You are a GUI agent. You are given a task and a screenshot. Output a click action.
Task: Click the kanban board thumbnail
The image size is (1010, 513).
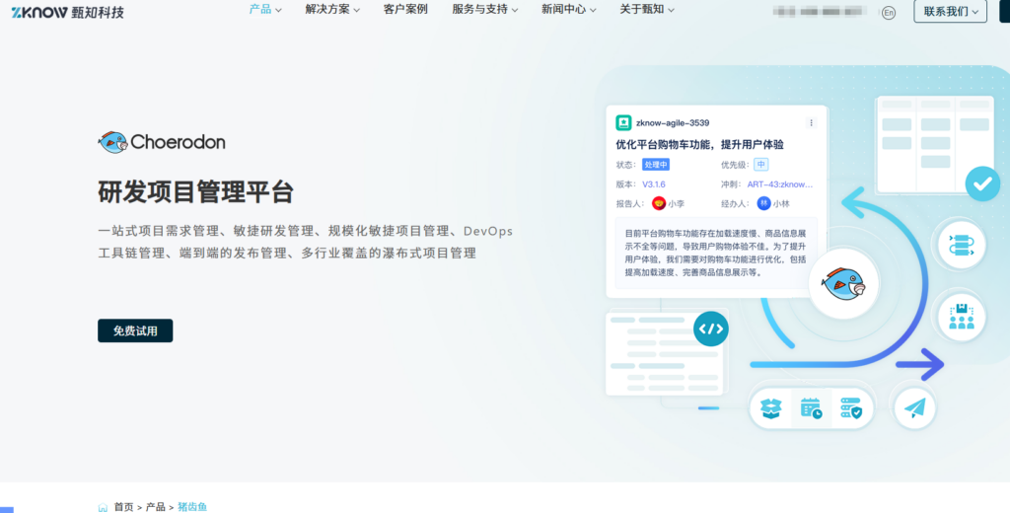[935, 144]
